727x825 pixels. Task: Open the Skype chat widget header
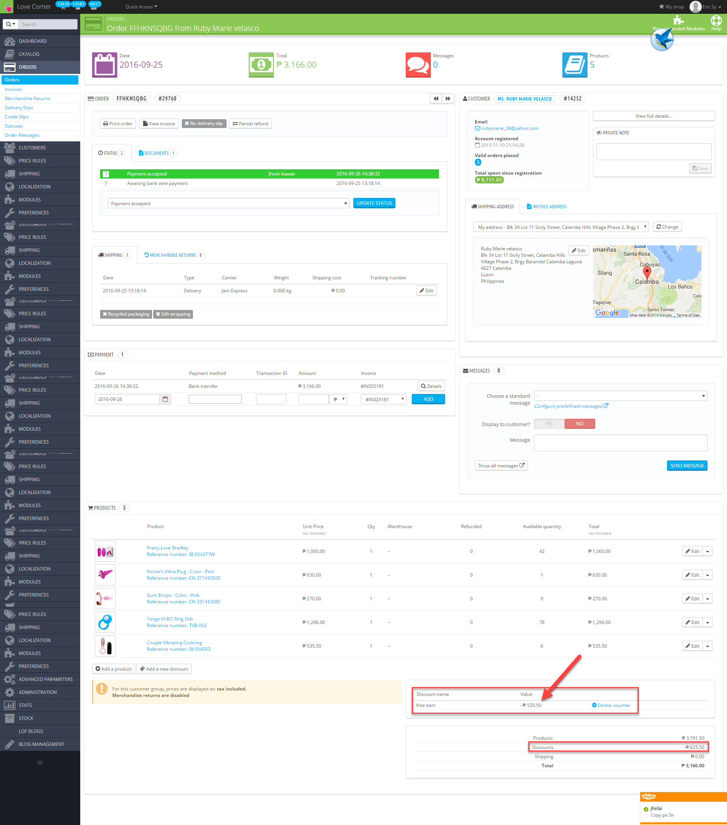click(683, 797)
